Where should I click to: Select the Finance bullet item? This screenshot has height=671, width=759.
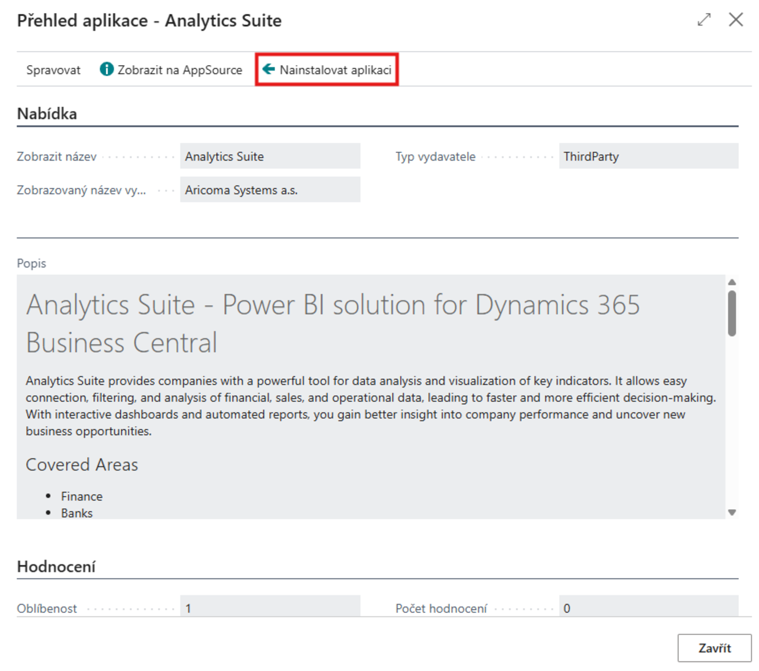[82, 496]
